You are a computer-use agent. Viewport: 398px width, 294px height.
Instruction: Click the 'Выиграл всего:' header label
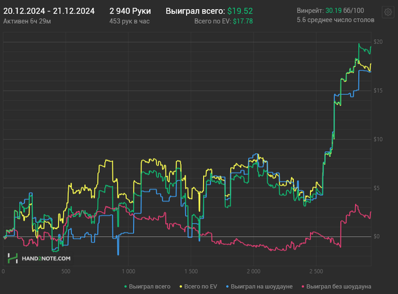[x=195, y=11]
